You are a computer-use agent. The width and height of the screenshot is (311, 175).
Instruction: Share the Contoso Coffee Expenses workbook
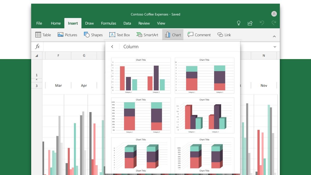(250, 23)
